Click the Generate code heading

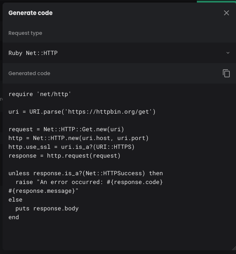[30, 13]
